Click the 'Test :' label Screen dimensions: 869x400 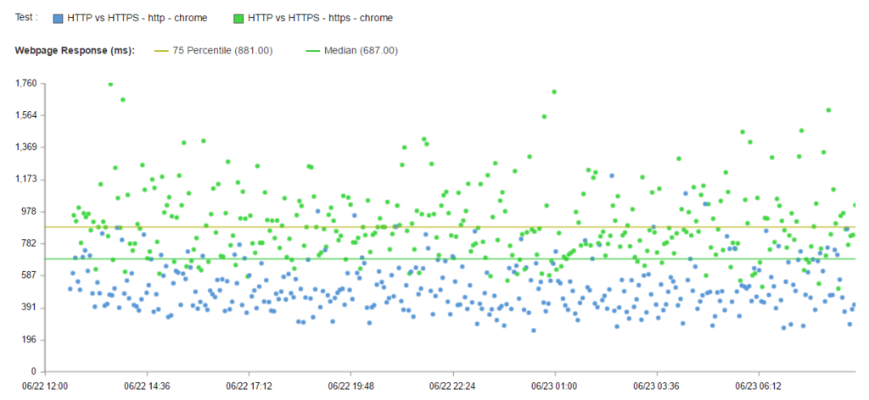pos(26,18)
